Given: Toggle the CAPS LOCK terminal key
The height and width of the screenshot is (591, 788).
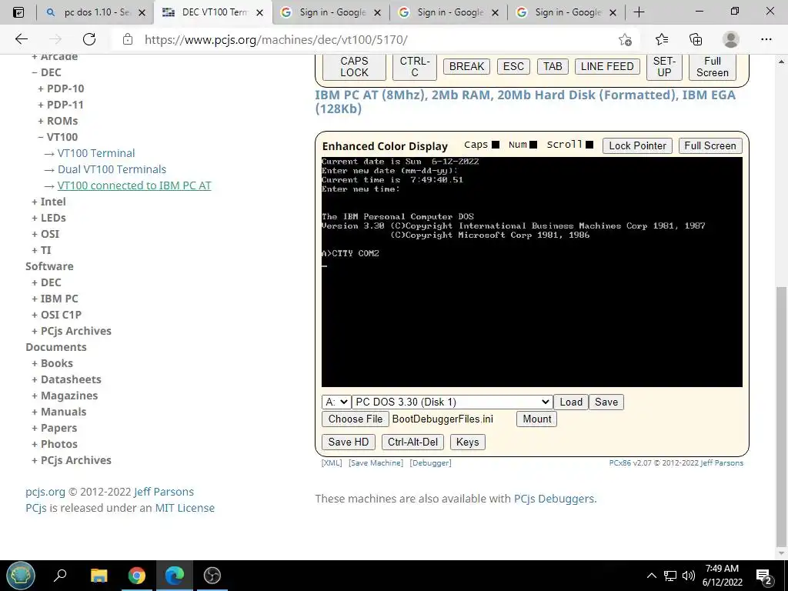Looking at the screenshot, I should click(x=354, y=66).
